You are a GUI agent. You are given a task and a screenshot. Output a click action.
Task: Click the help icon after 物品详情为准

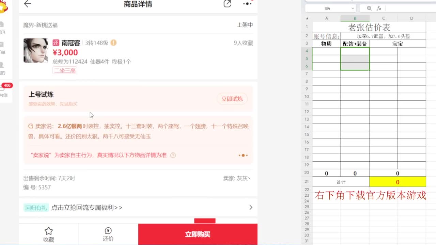(x=173, y=155)
